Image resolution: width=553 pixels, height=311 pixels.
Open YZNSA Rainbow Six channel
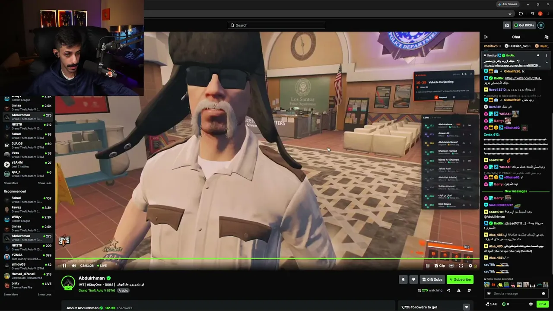(x=28, y=257)
